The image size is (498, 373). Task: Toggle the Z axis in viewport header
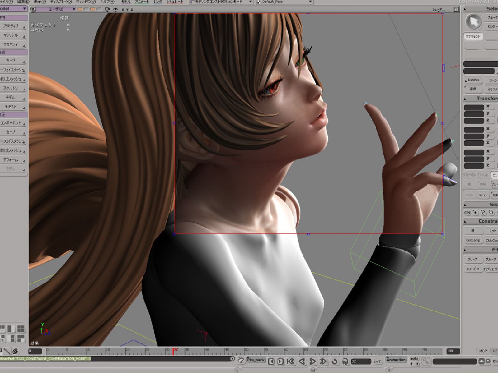[x=131, y=10]
